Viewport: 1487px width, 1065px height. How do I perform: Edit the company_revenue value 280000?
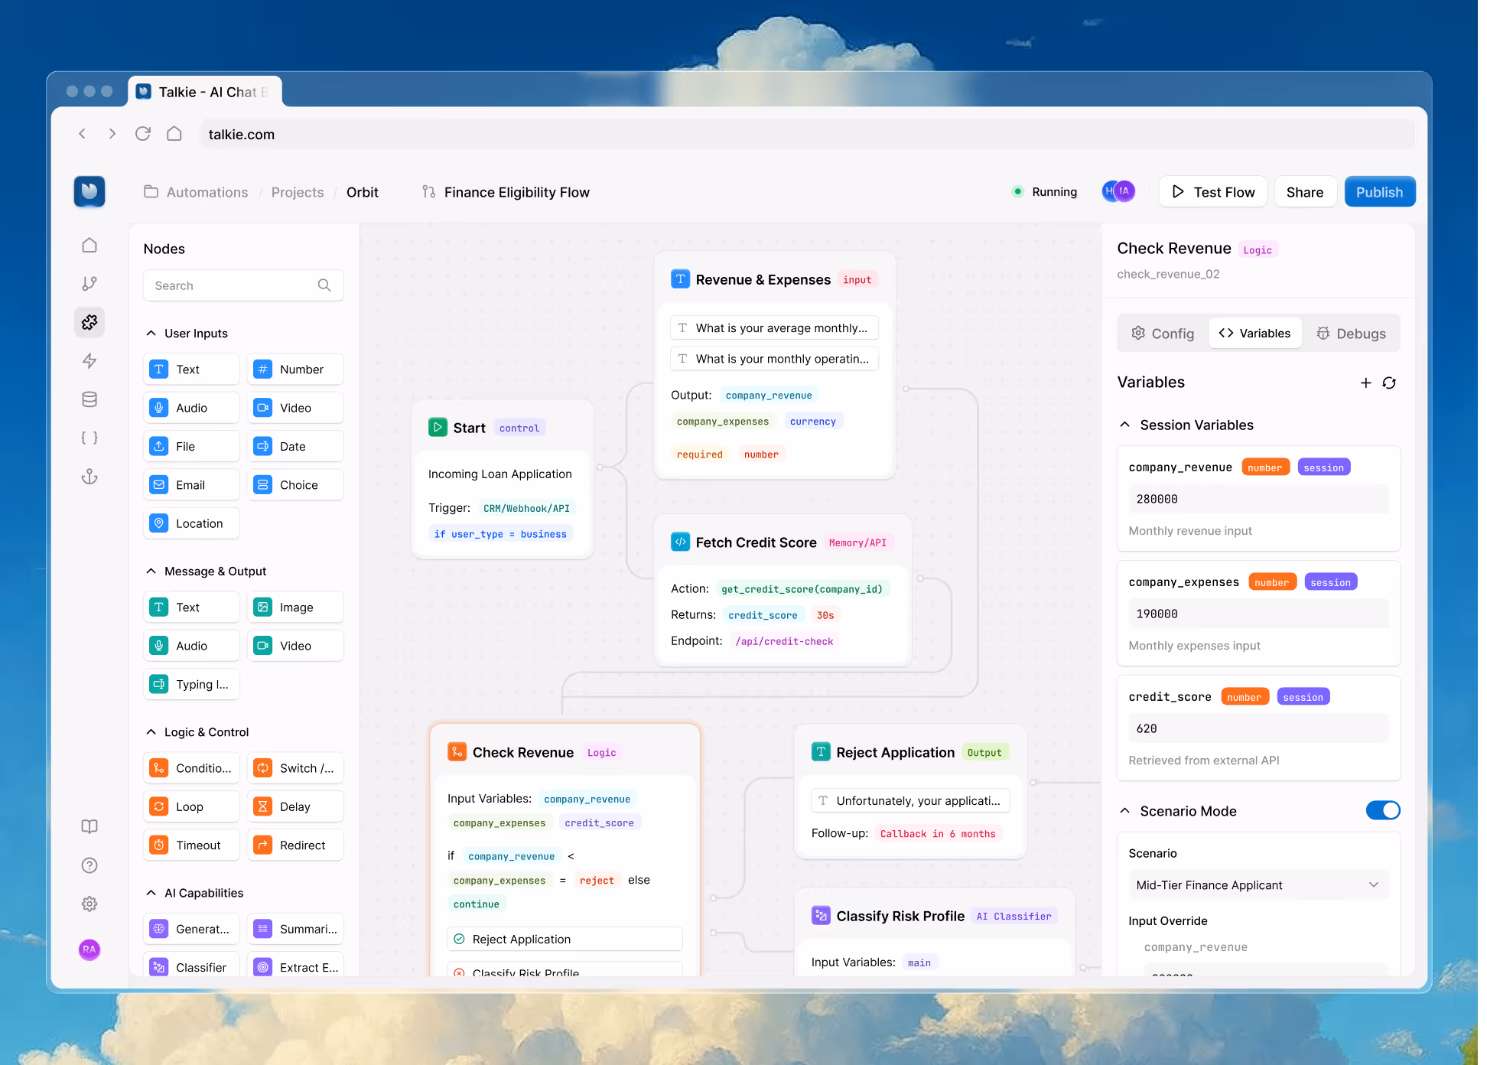click(x=1258, y=499)
